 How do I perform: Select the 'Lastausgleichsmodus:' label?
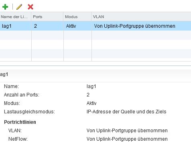pos(29,112)
